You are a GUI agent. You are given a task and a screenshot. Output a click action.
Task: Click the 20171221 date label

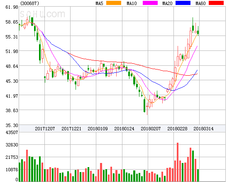click(x=71, y=129)
